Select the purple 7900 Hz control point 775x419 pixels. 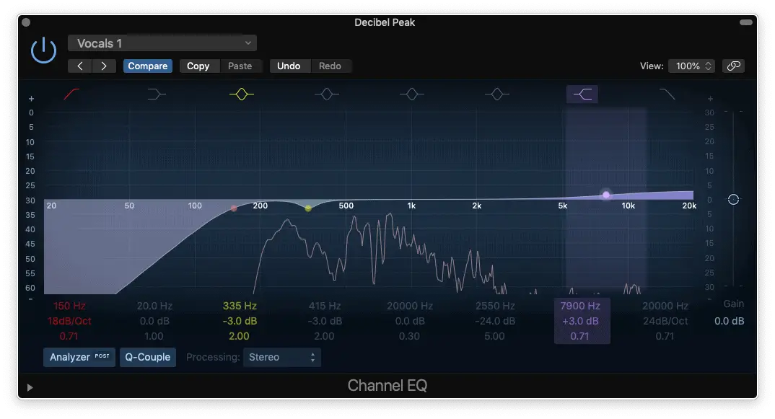606,195
